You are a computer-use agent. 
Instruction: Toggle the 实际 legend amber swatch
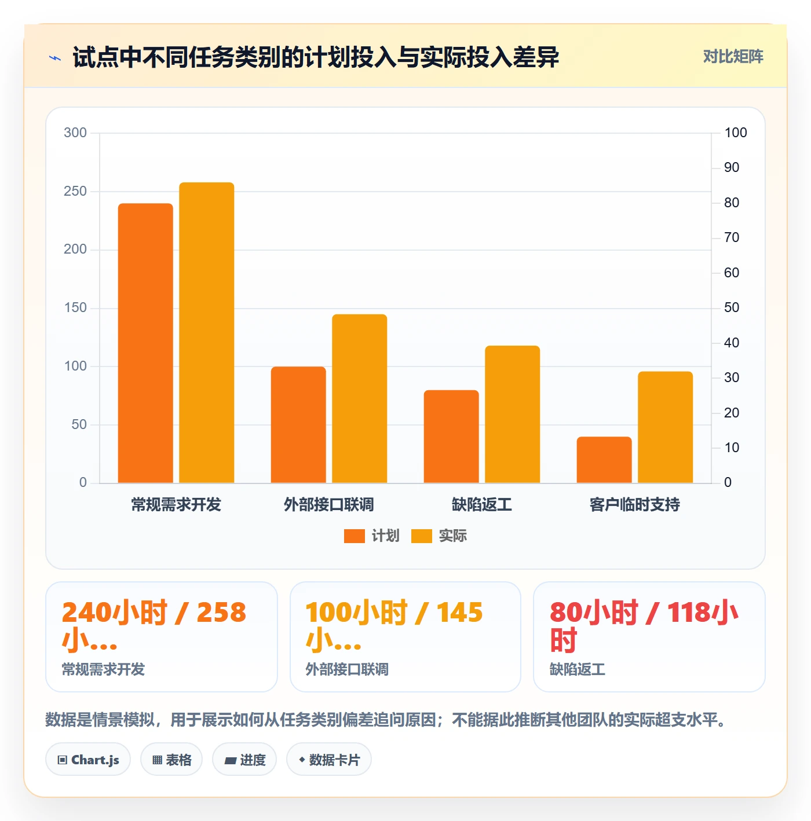point(421,536)
